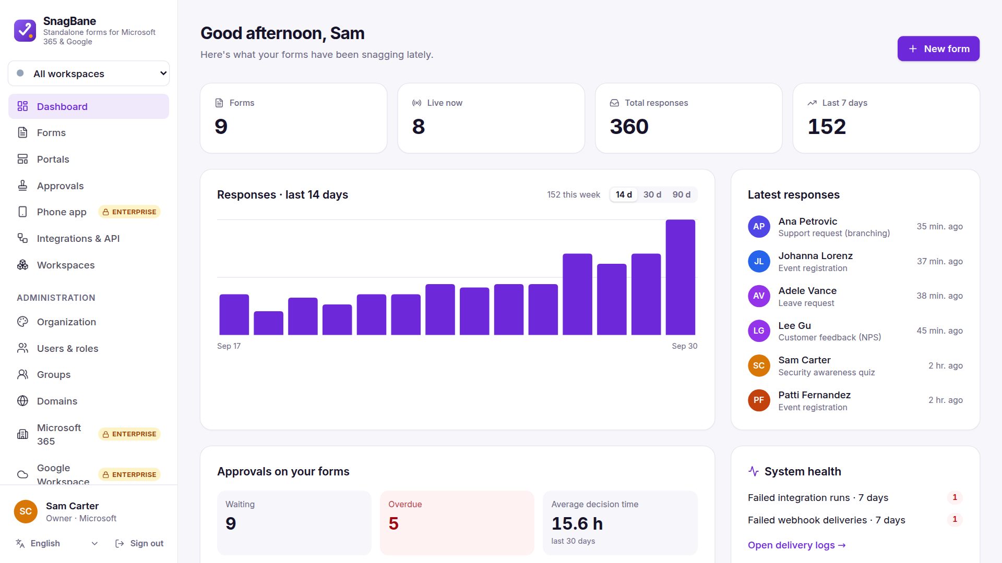Viewport: 1002px width, 563px height.
Task: Click the Live now broadcast icon
Action: pyautogui.click(x=416, y=103)
